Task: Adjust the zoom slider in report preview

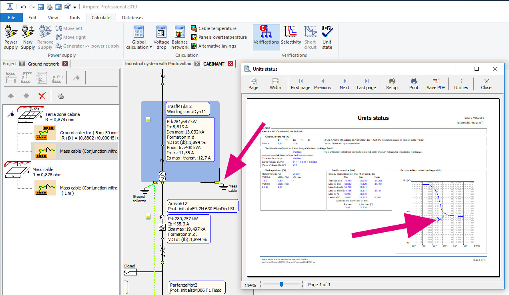Action: coord(282,284)
